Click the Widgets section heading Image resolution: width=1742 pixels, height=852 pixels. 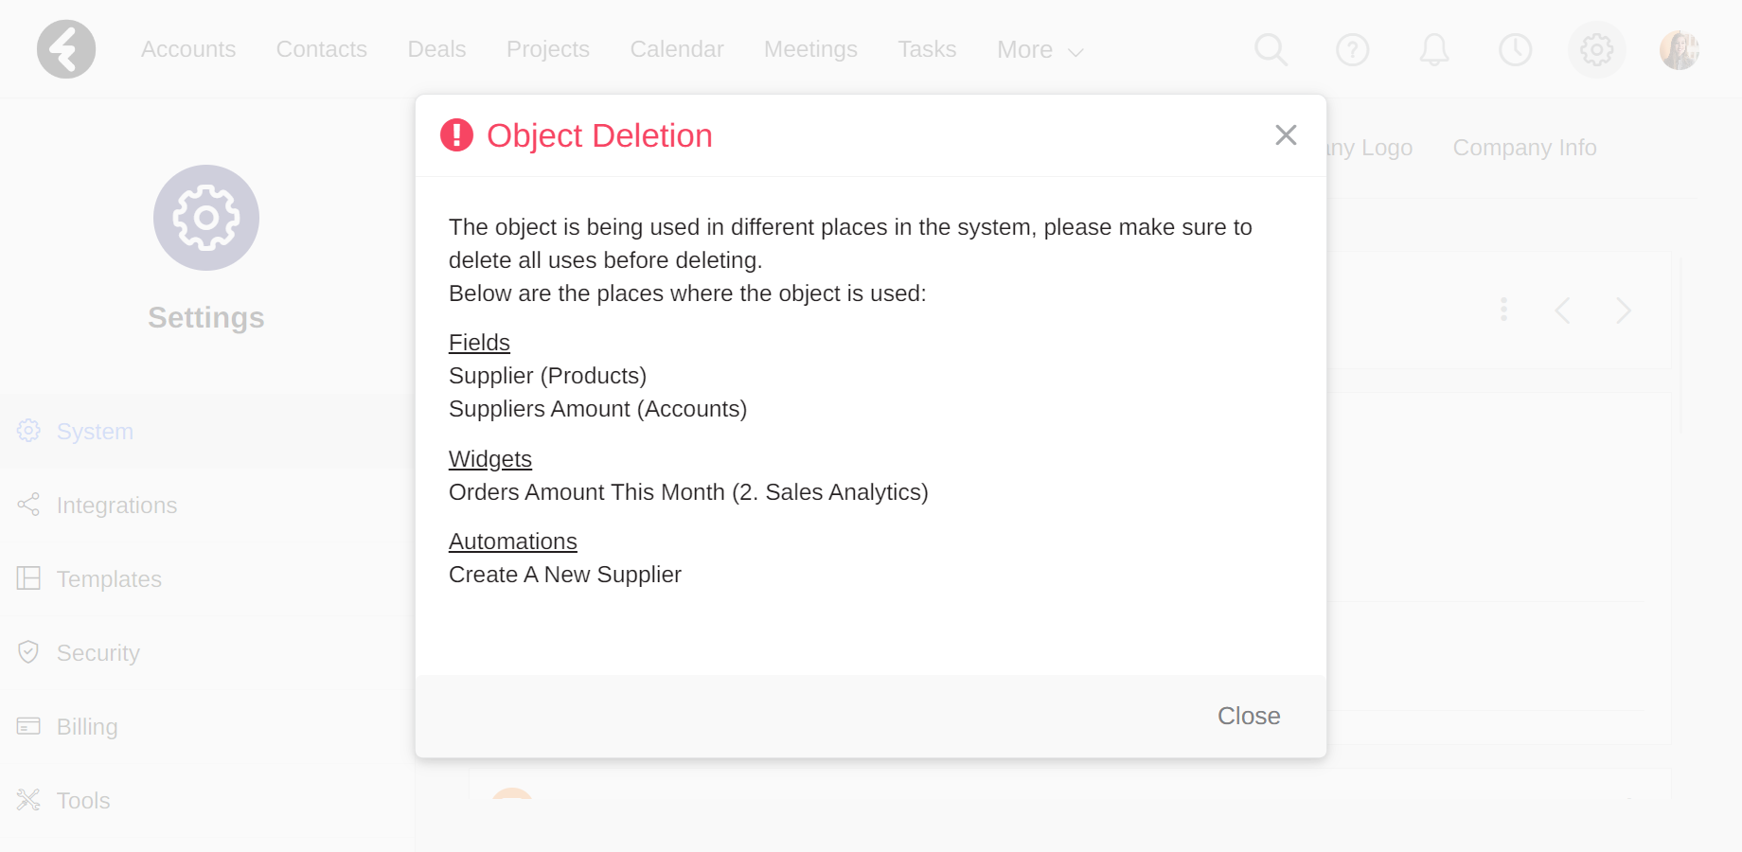[490, 459]
